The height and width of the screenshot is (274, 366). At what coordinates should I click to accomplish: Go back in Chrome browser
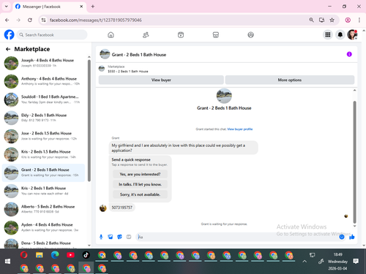[x=7, y=20]
